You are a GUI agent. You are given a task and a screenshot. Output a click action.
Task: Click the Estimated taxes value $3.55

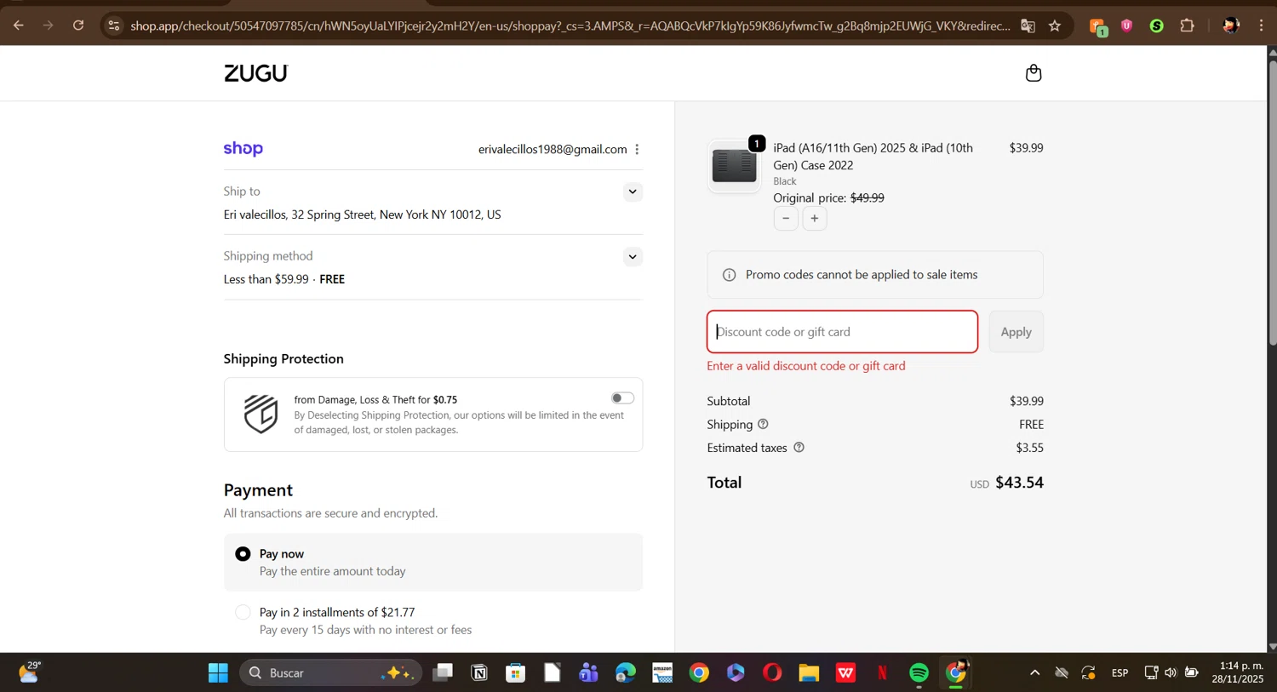pos(1029,448)
